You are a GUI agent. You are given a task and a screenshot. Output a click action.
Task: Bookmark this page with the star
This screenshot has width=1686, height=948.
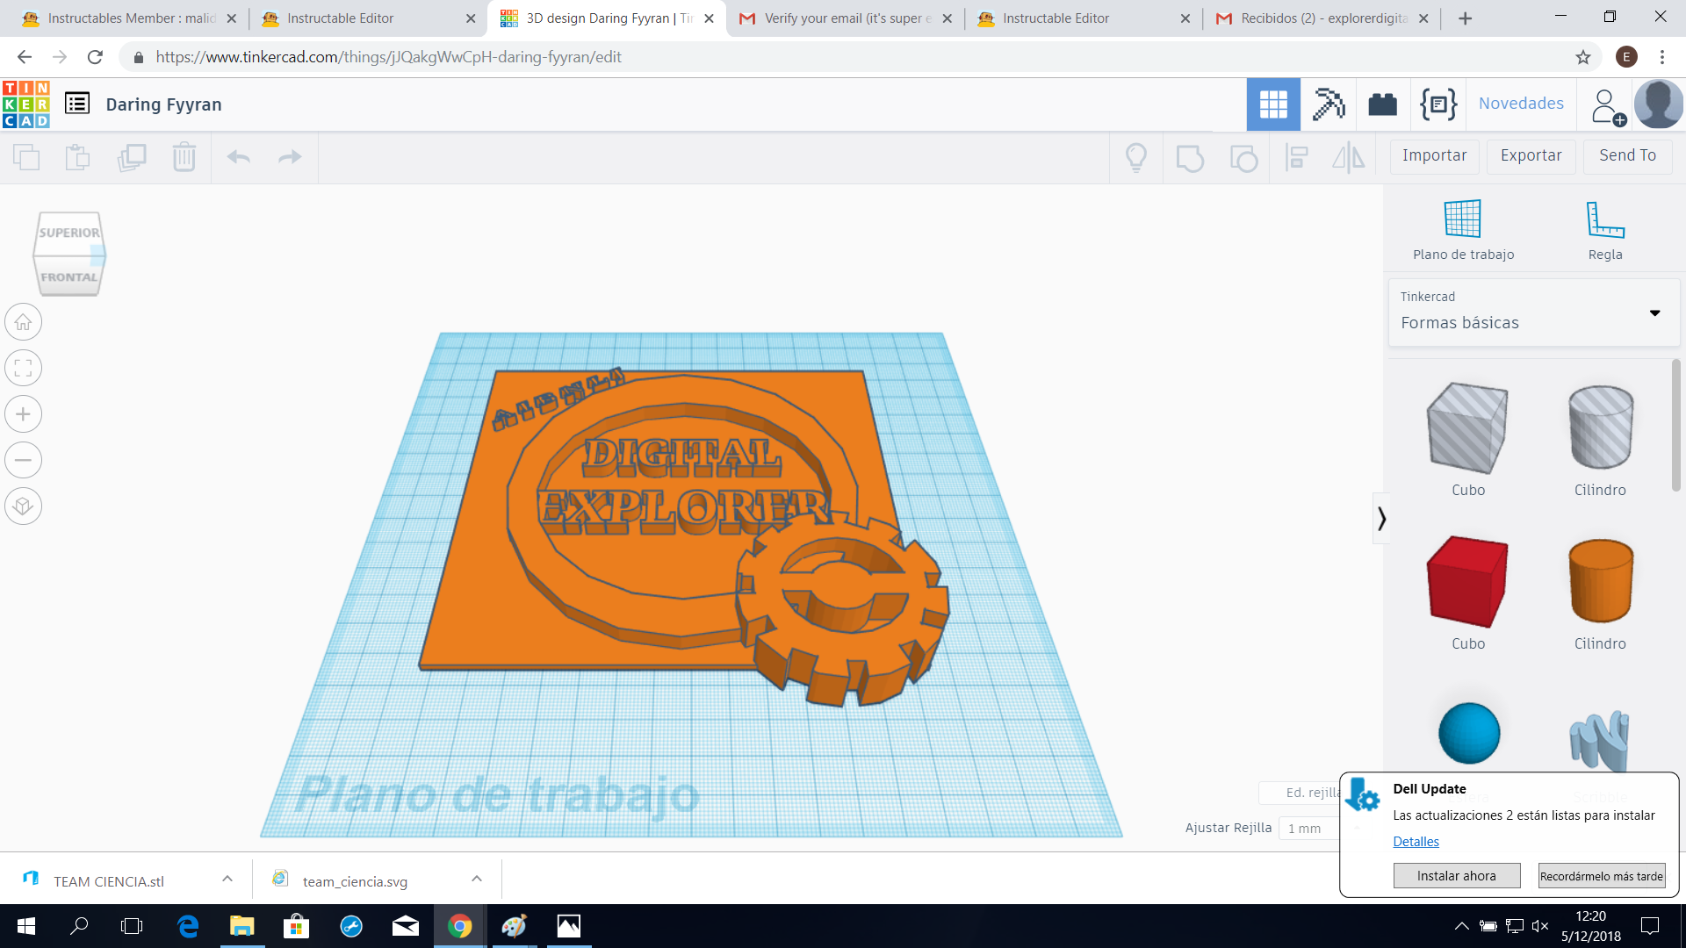pyautogui.click(x=1583, y=57)
